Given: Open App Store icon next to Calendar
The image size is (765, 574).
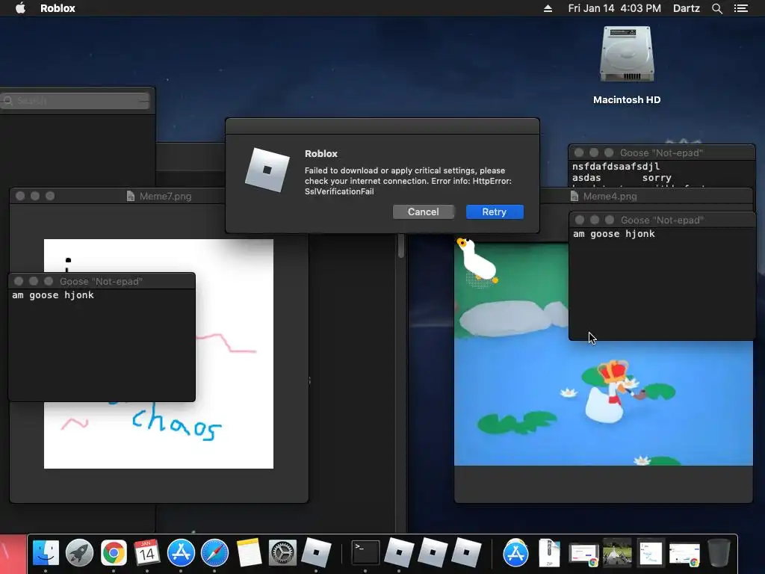Looking at the screenshot, I should (x=181, y=553).
